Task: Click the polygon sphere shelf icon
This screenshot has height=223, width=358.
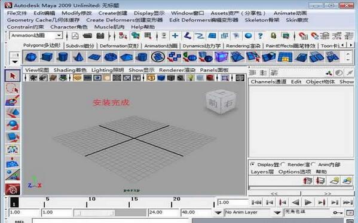Action: tap(30, 57)
